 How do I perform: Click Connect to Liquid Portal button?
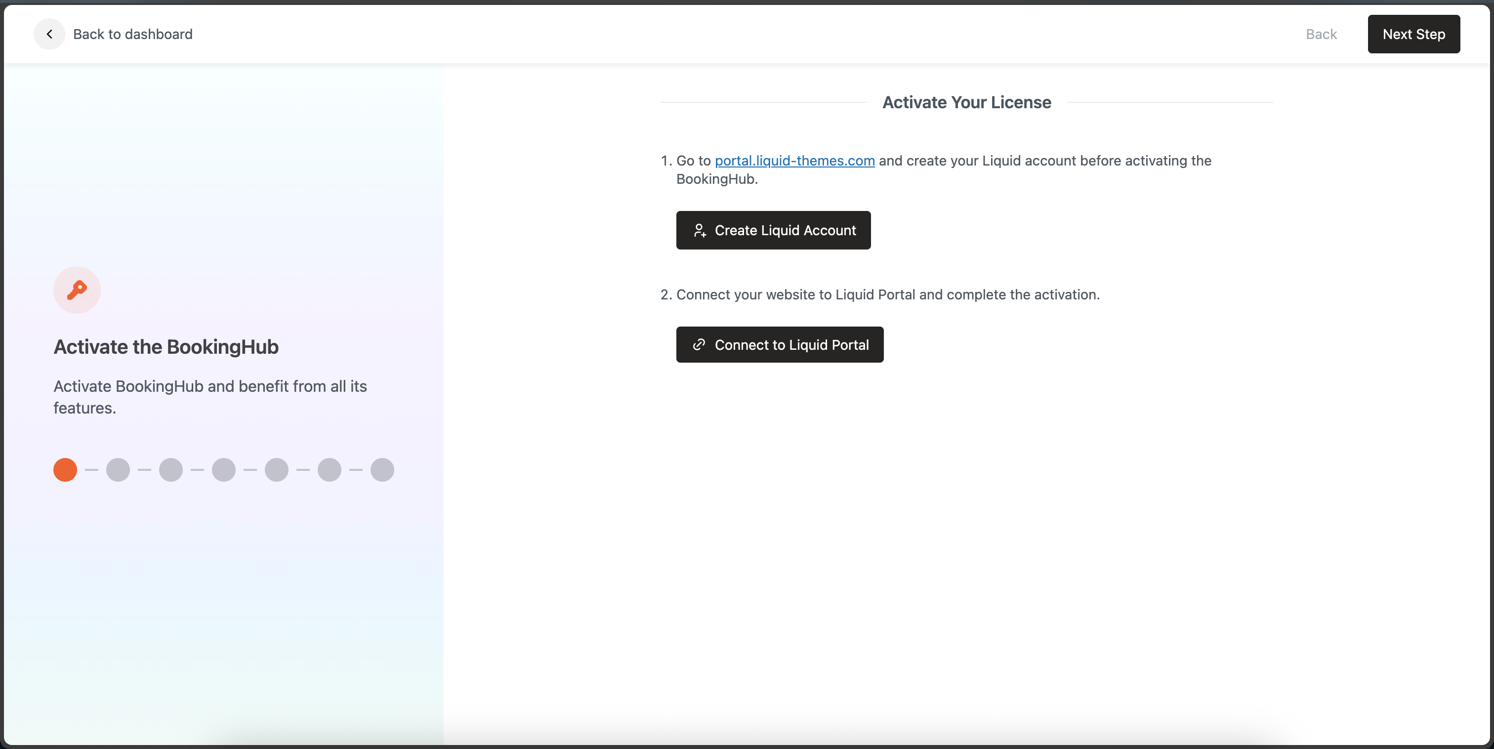click(x=780, y=345)
